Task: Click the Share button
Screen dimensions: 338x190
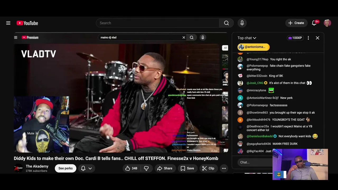Action: pos(165,168)
